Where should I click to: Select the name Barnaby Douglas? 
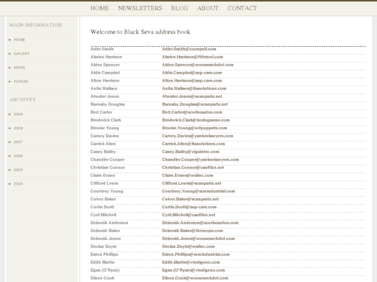107,105
